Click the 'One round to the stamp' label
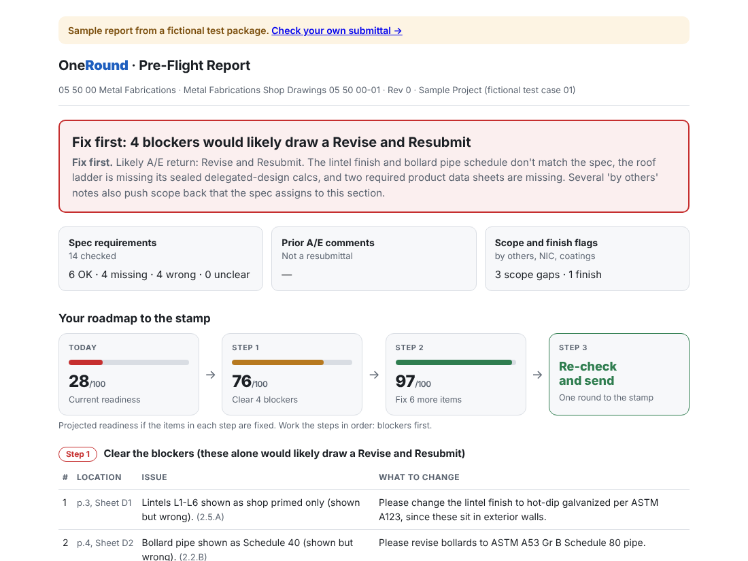Viewport: 748px width, 561px height. 606,398
